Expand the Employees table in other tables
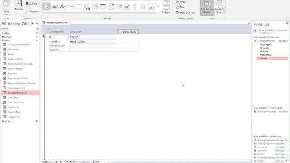 255,151
